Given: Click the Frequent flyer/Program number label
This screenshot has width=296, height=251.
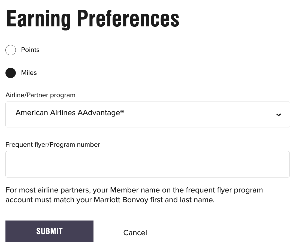Looking at the screenshot, I should click(53, 145).
